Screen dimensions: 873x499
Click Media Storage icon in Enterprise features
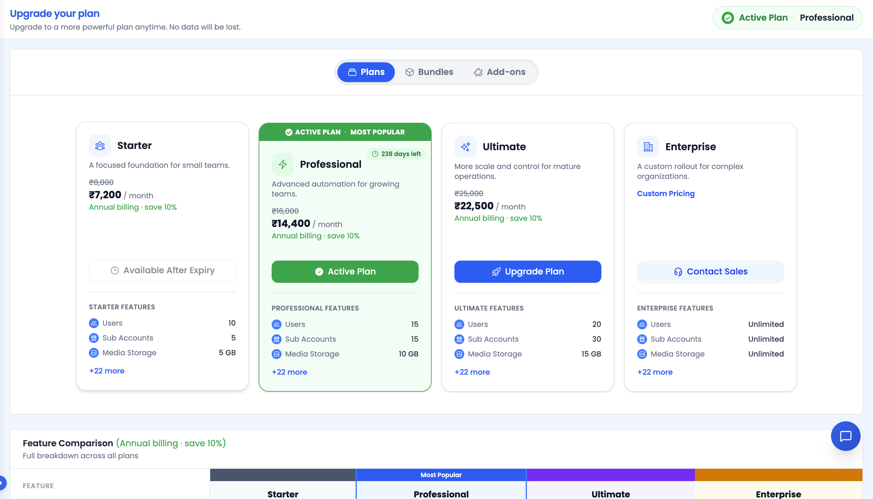pos(642,354)
